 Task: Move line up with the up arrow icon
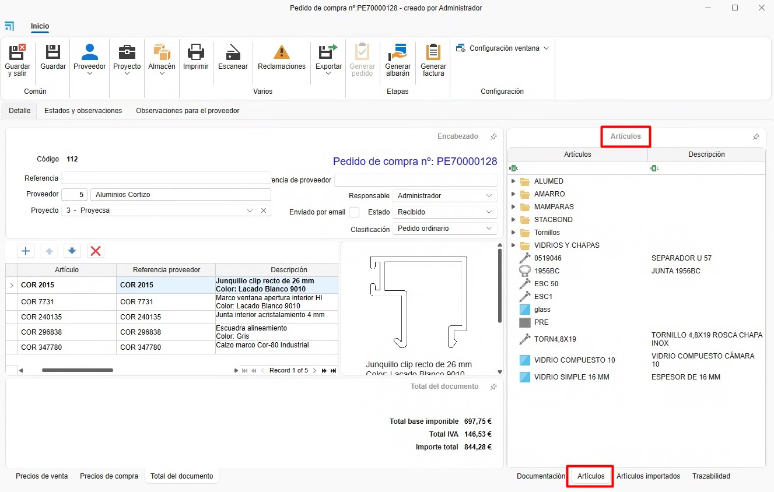tap(49, 251)
